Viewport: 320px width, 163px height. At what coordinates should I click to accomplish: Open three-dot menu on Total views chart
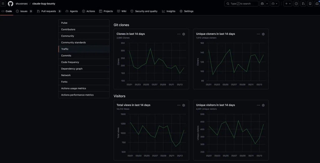[x=179, y=105]
